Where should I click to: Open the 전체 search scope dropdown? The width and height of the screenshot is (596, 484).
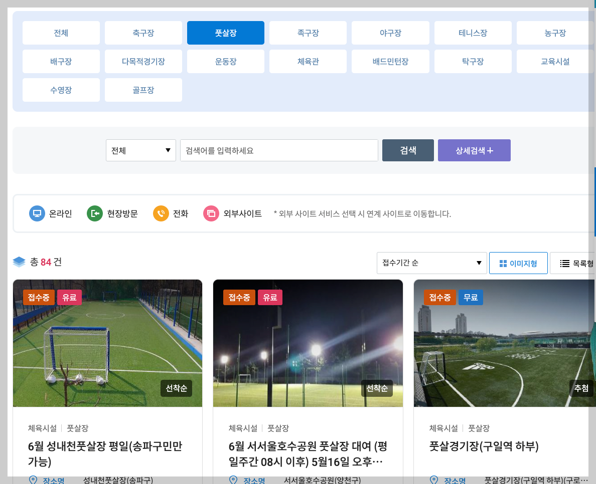(140, 150)
